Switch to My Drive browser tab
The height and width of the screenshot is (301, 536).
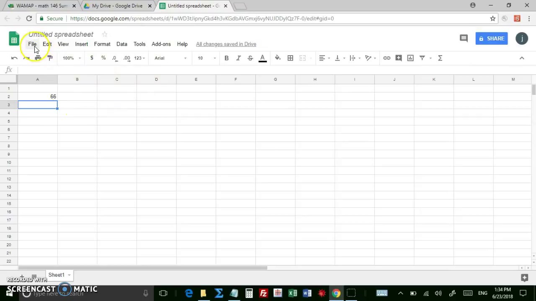click(117, 6)
